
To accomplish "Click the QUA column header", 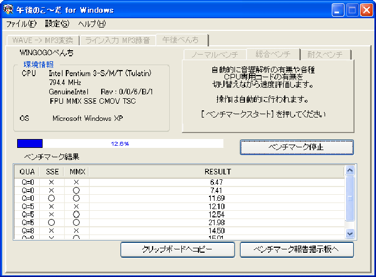I will pyautogui.click(x=27, y=172).
